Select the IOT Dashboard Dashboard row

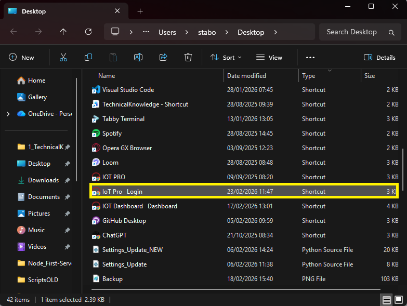[244, 206]
